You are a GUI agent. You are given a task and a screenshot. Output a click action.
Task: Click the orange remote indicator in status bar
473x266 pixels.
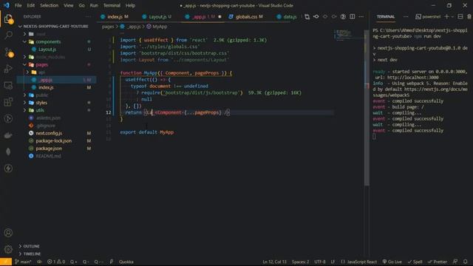pyautogui.click(x=6, y=262)
